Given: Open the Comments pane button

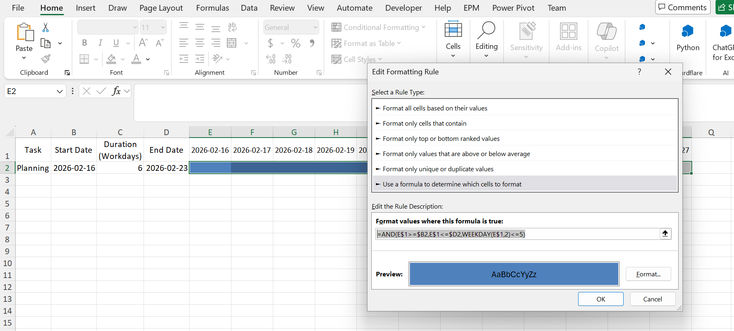Looking at the screenshot, I should click(x=683, y=7).
